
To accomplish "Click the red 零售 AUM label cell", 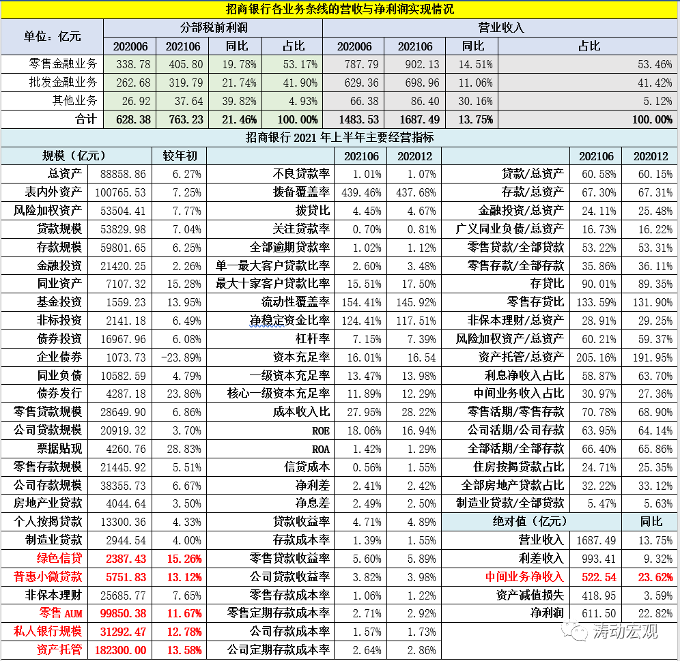I will (x=60, y=612).
